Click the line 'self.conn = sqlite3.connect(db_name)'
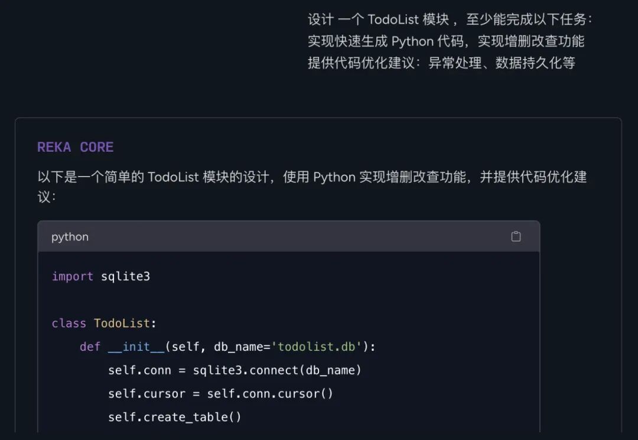Viewport: 638px width, 440px height. coord(235,370)
